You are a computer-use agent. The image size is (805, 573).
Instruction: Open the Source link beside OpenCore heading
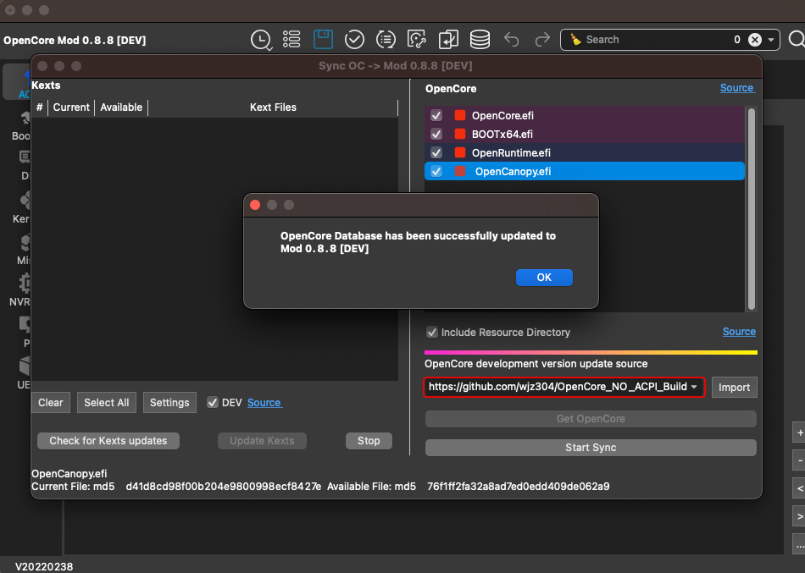point(736,88)
